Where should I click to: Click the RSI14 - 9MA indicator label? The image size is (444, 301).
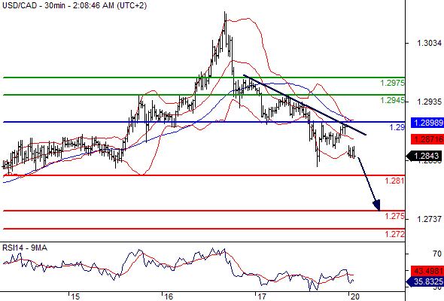coord(25,248)
